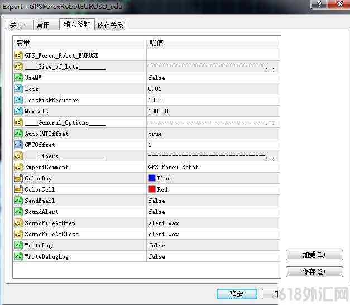Click the UseMM value false
The height and width of the screenshot is (305, 350).
(x=157, y=78)
